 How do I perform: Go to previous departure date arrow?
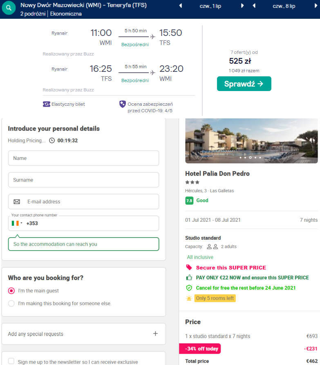point(181,6)
